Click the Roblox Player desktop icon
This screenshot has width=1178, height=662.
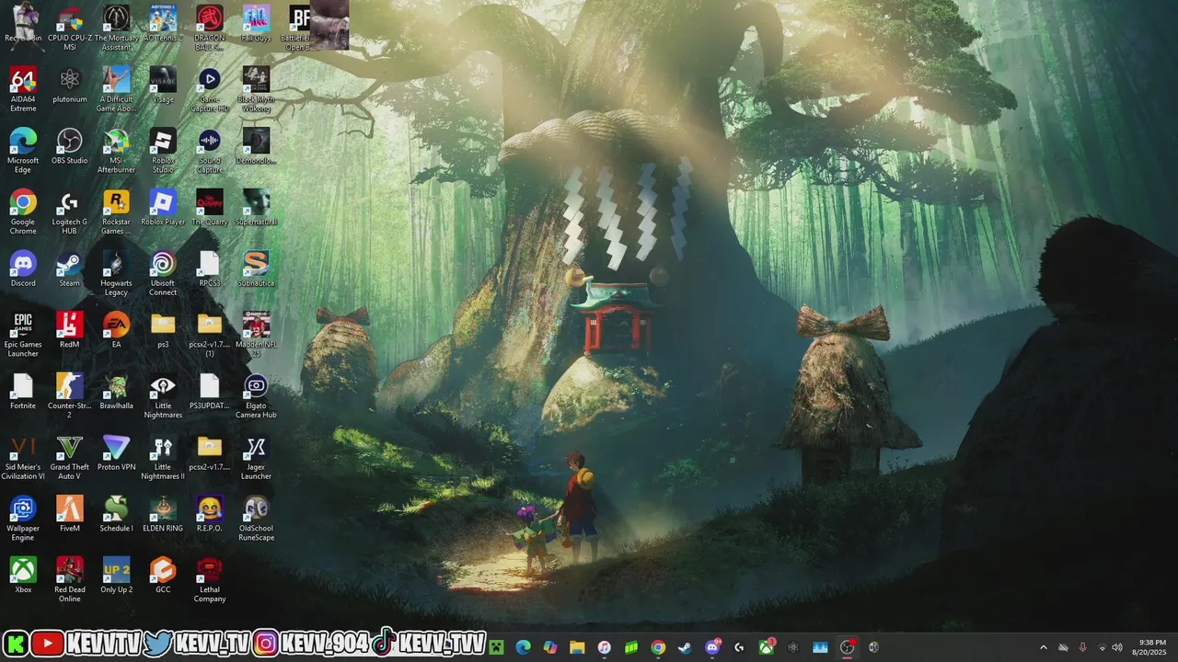tap(163, 208)
